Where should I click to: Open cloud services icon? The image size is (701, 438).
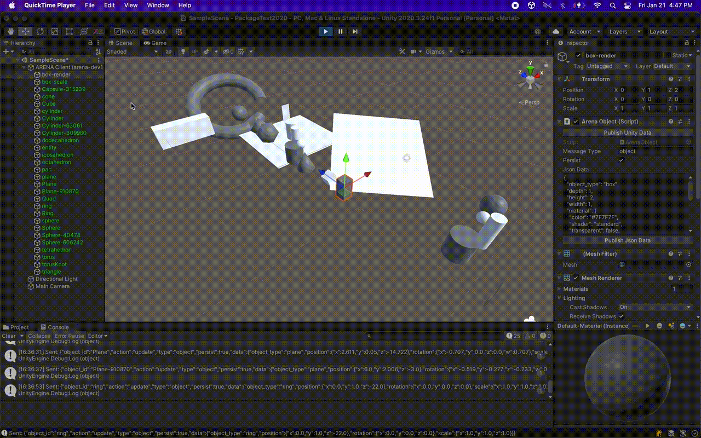coord(556,32)
